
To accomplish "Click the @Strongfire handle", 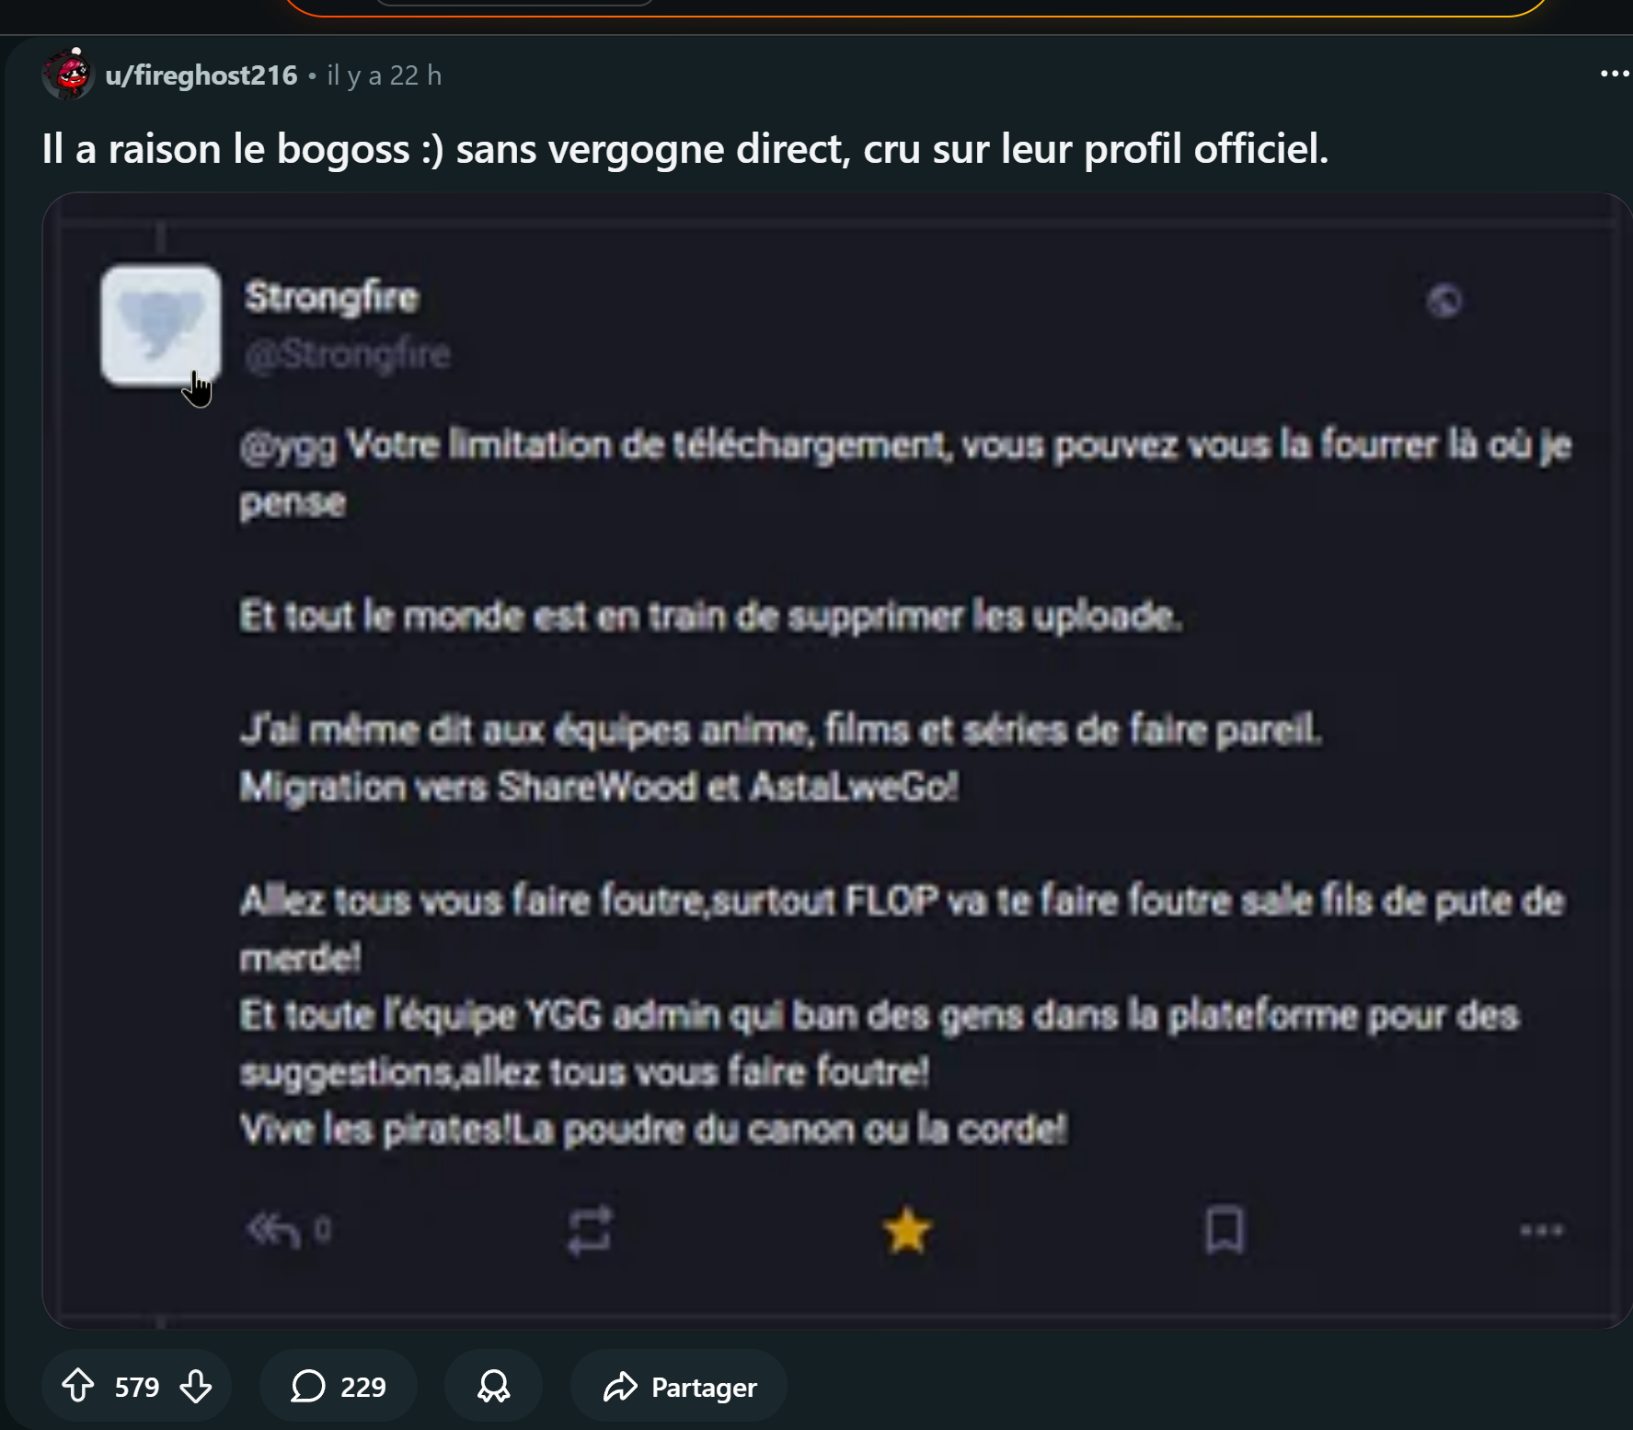I will point(348,354).
